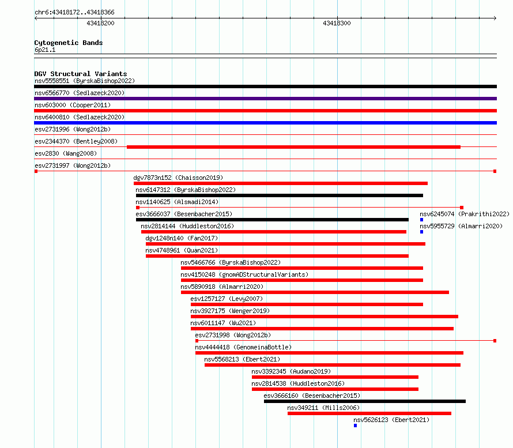
Task: Click the dgv7873n152 (Chaisson2019) label
Action: [x=178, y=178]
